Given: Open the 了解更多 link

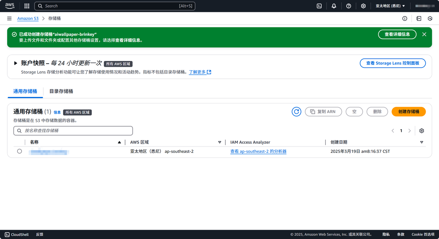Looking at the screenshot, I should coord(200,72).
